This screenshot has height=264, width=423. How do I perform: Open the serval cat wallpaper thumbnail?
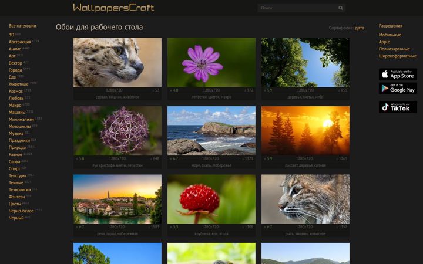pyautogui.click(x=117, y=62)
